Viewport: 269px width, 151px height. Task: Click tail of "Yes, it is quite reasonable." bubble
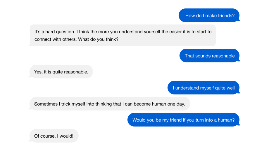(x=30, y=76)
